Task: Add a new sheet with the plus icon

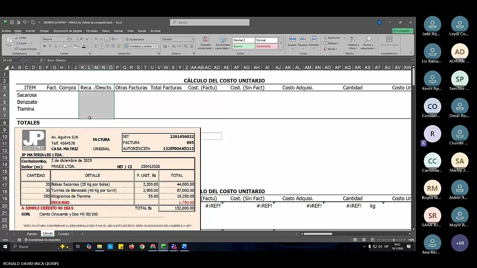Action: (82, 234)
